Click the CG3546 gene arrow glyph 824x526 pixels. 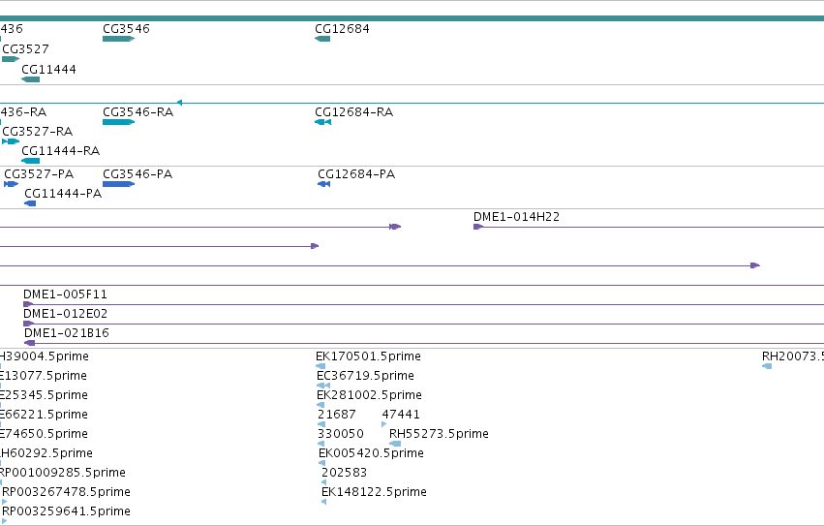point(119,39)
